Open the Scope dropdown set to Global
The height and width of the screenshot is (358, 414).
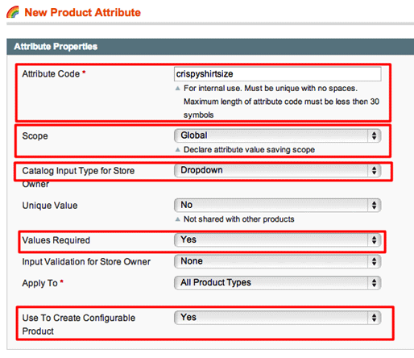277,135
